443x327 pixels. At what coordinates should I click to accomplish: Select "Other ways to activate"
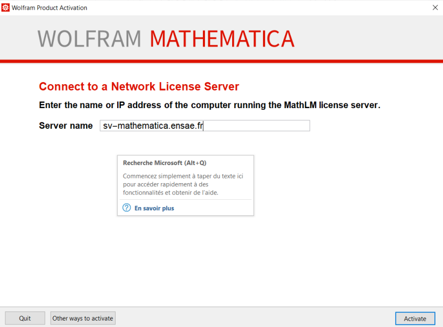pyautogui.click(x=83, y=318)
